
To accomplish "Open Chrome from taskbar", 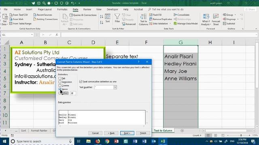I will (107, 141).
